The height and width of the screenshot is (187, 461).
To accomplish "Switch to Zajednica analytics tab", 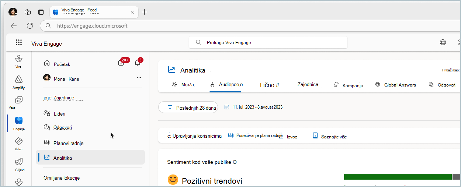I will (x=308, y=84).
